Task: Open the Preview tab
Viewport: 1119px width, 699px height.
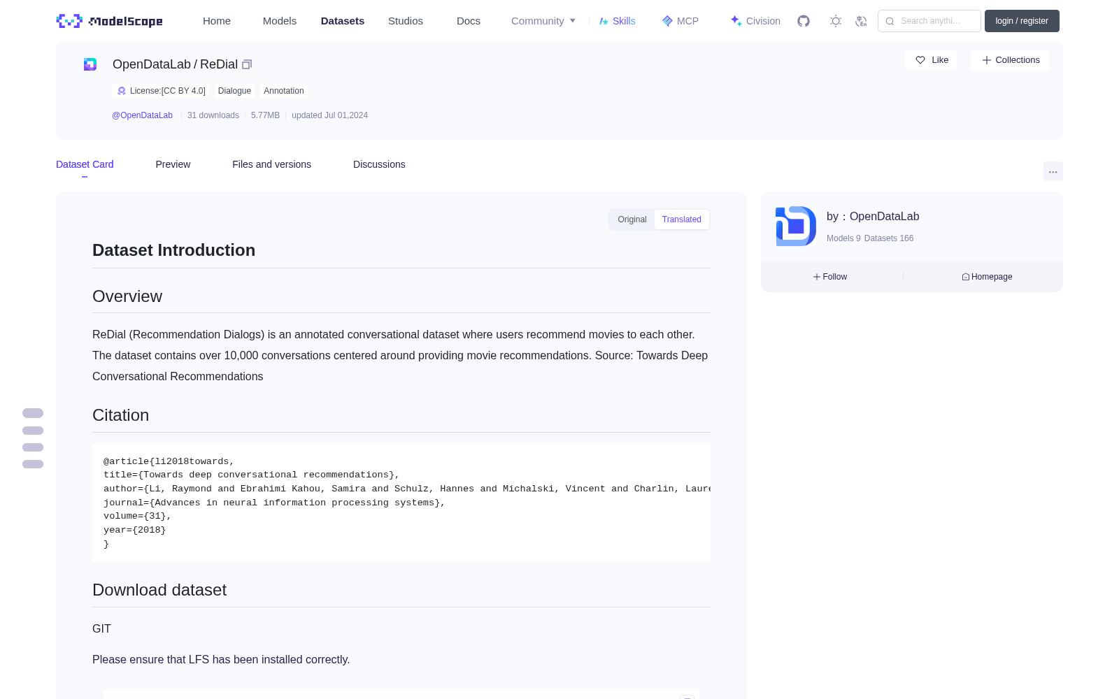Action: (x=173, y=164)
